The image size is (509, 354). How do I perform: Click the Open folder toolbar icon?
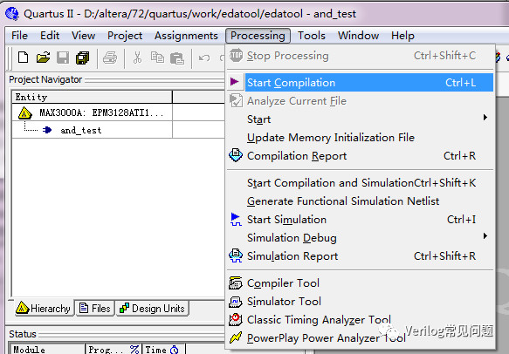click(43, 58)
